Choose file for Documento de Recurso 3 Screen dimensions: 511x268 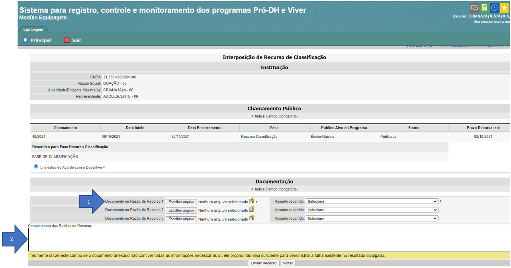[x=181, y=219]
